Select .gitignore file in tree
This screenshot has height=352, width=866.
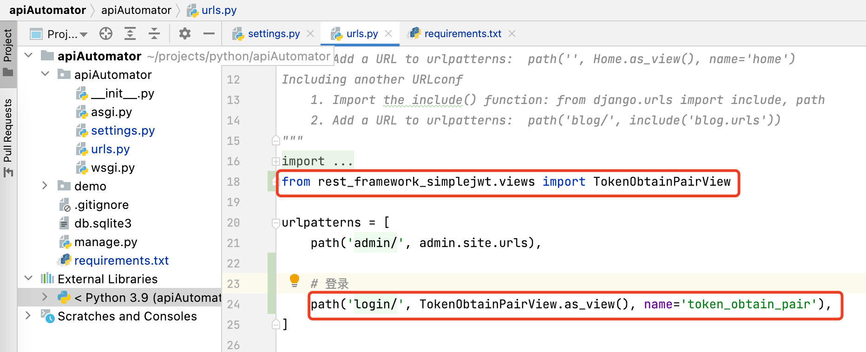(x=101, y=205)
